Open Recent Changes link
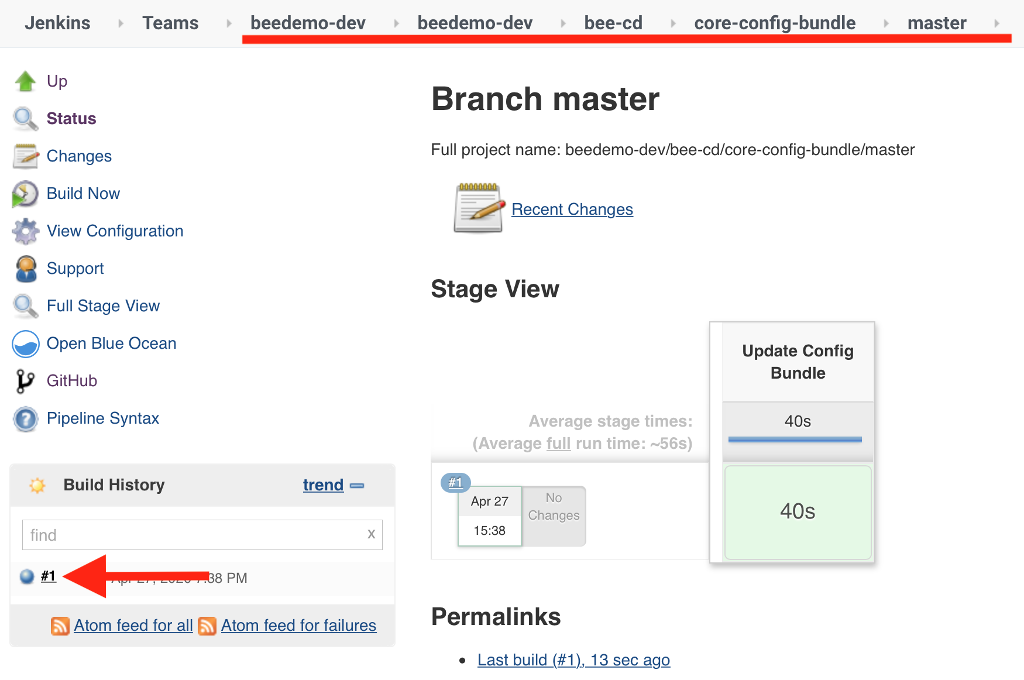 572,210
